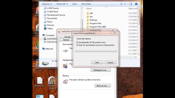Select the Pictures library icon

[x=45, y=25]
